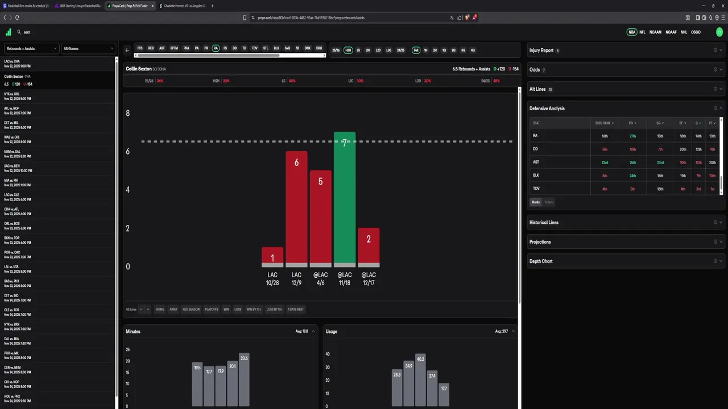Open the browser hamburger menu icon
728x409 pixels.
[x=723, y=18]
